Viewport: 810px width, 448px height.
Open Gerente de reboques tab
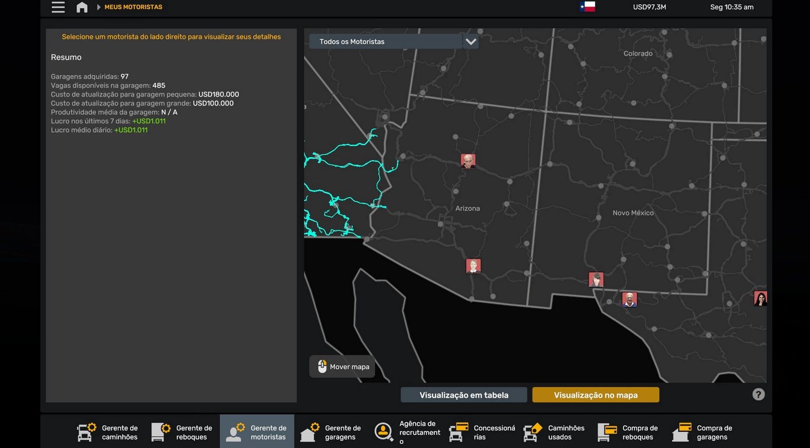click(x=183, y=432)
